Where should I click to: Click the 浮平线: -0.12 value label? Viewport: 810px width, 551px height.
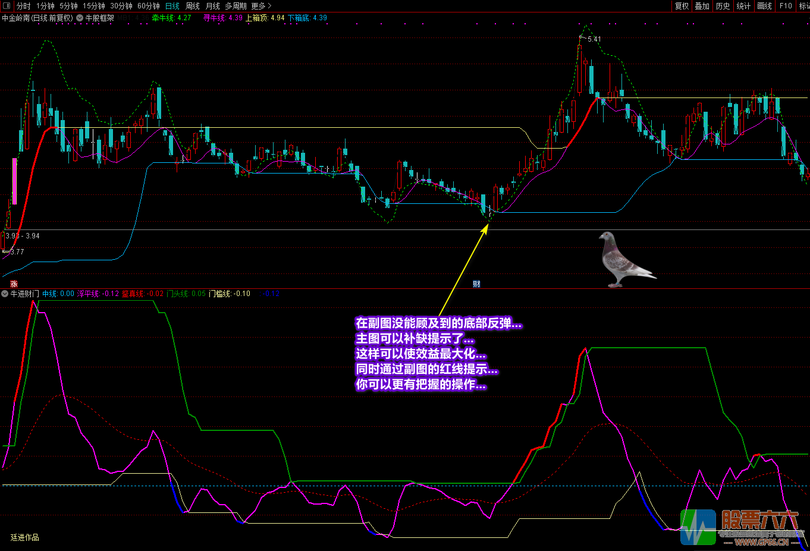point(98,294)
